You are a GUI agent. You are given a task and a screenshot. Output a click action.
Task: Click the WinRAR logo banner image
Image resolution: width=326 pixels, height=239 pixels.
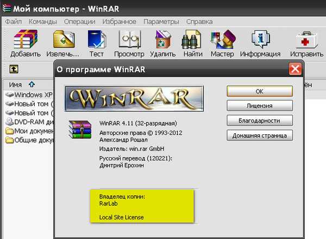point(134,99)
